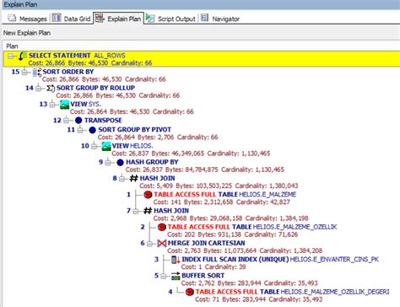Click the SELECT STATEMENT icon
The image size is (400, 307).
tap(22, 56)
